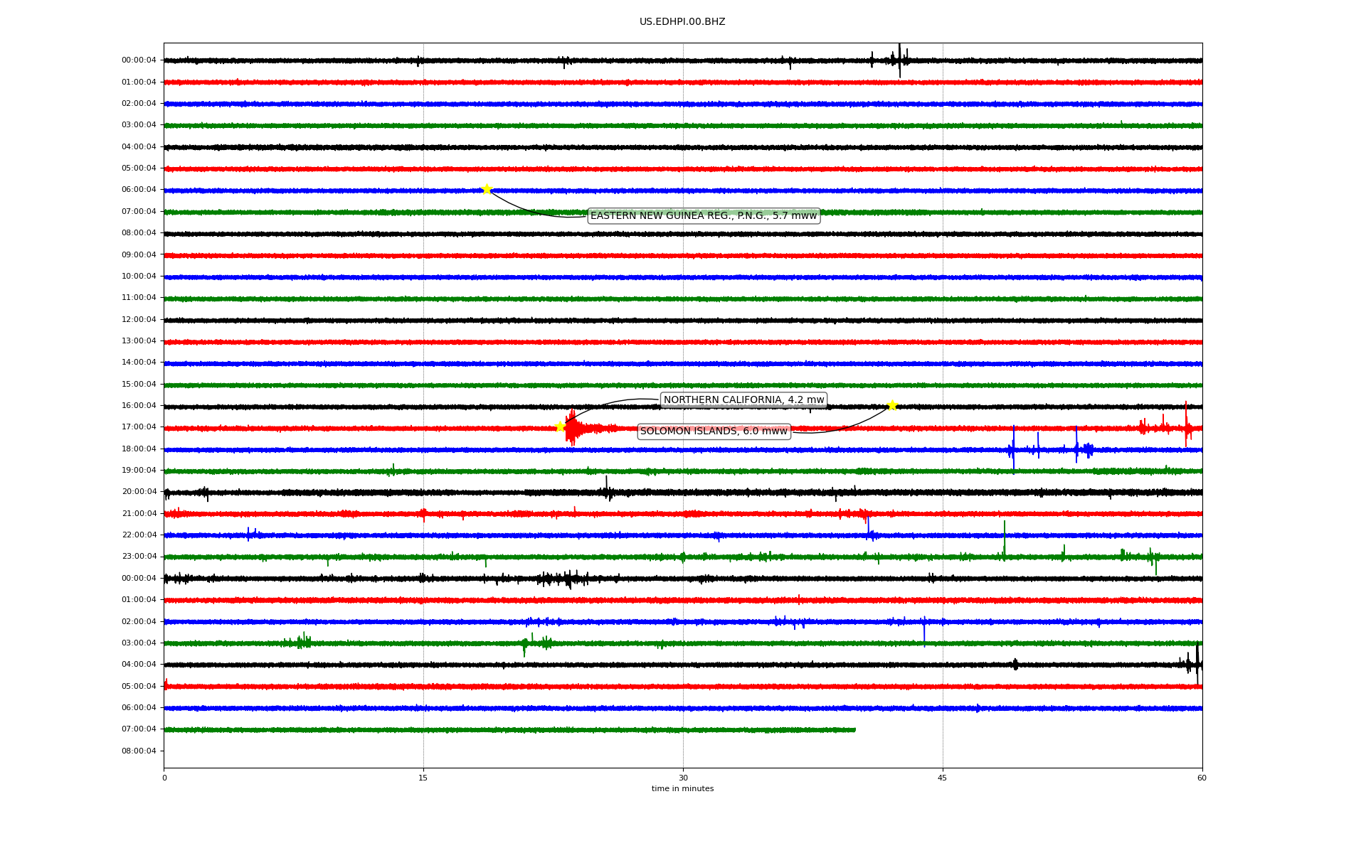Click the plot title US.EDHPI.00.BHZ
The width and height of the screenshot is (1366, 853).
(x=682, y=22)
